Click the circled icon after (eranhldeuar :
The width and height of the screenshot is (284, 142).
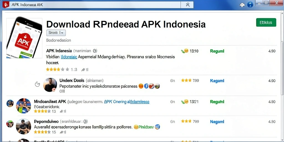coord(86,121)
